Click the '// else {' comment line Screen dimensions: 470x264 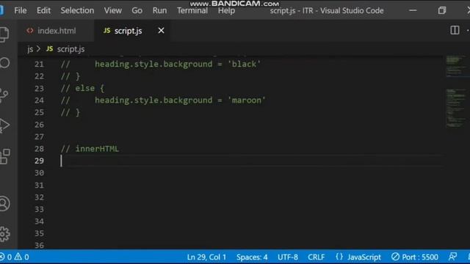pyautogui.click(x=82, y=88)
